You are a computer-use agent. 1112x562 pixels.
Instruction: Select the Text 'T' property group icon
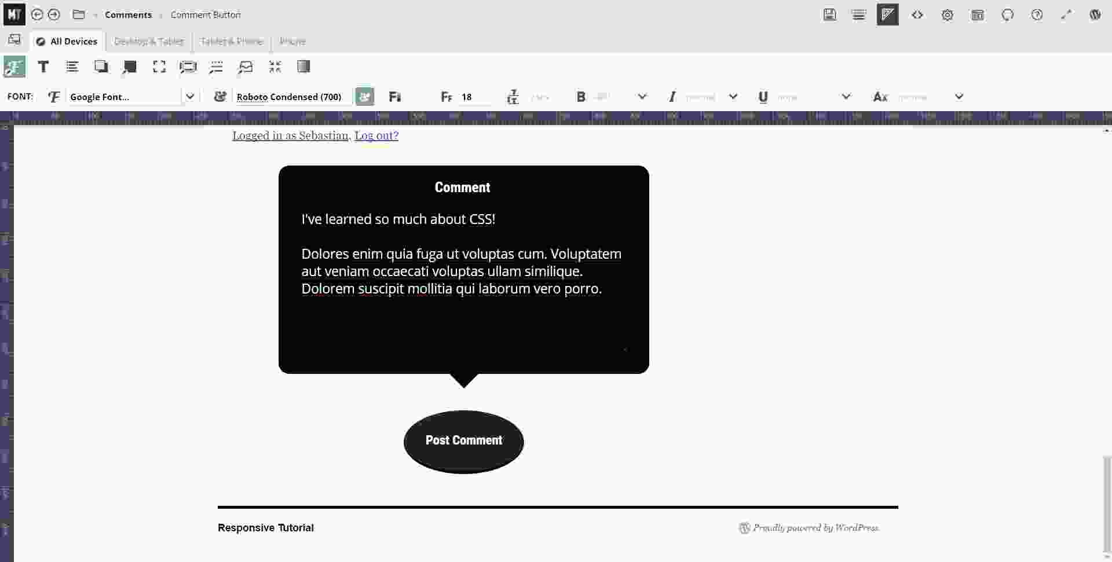click(x=43, y=67)
